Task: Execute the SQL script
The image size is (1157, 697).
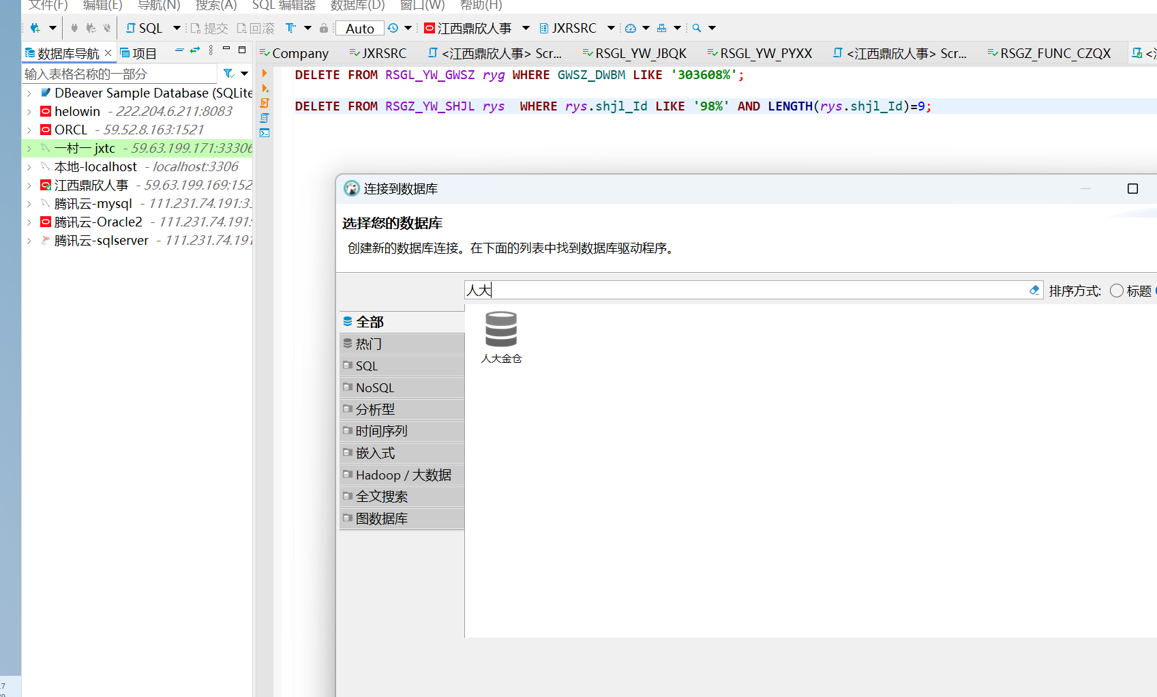Action: 265,102
